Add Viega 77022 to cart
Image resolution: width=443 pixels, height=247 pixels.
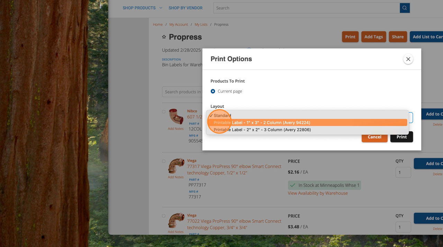point(428,218)
